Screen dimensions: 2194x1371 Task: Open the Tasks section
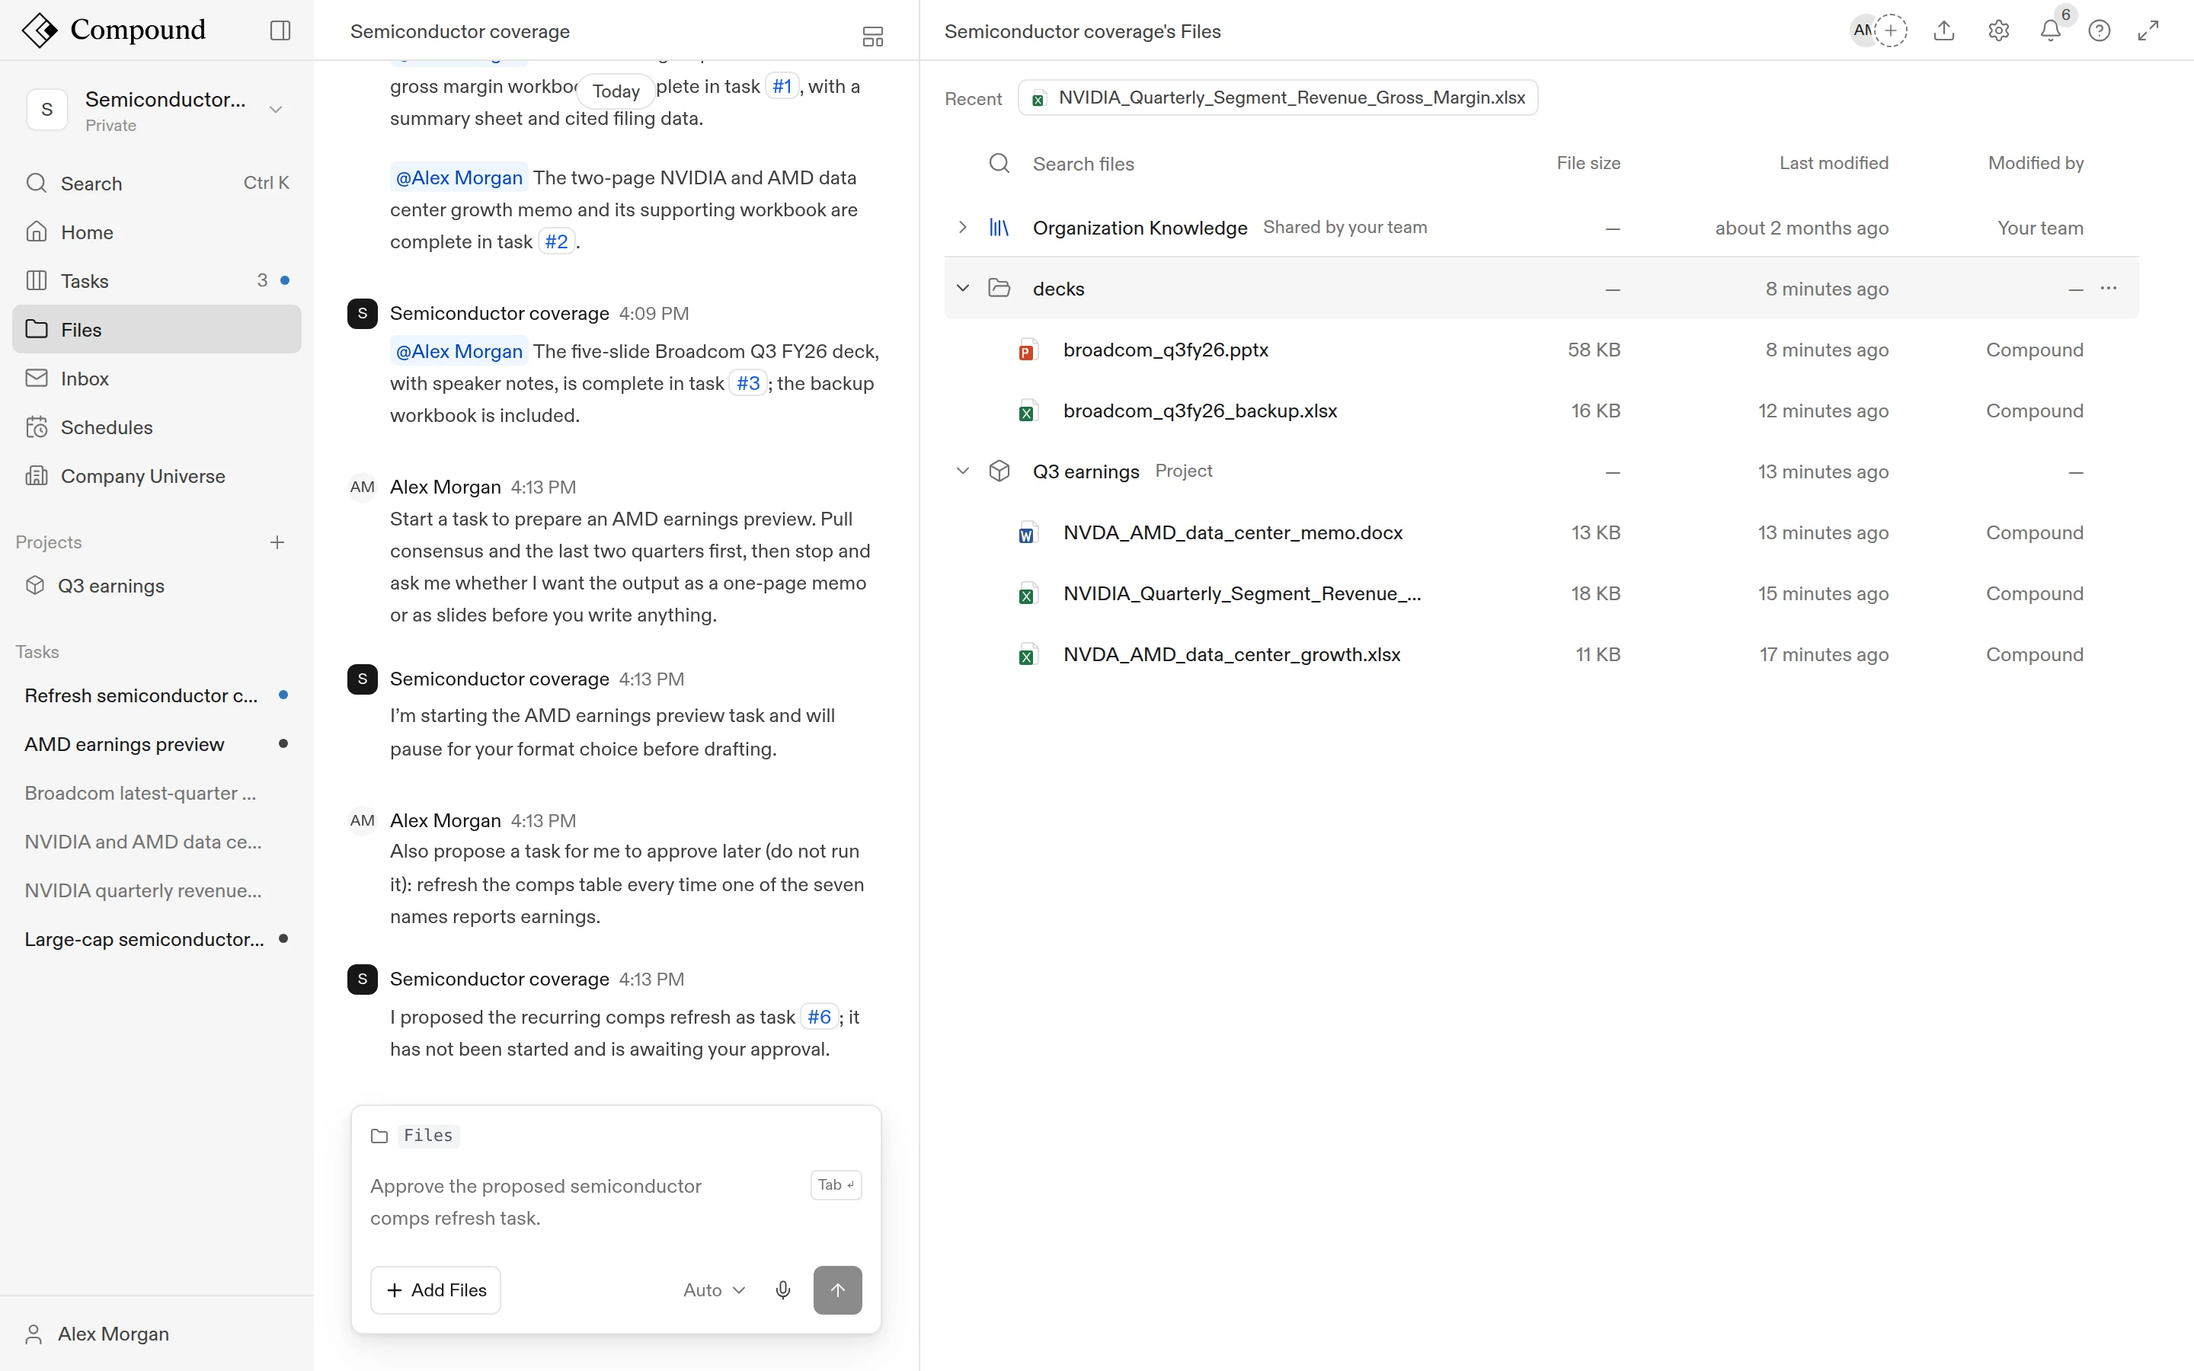157,281
